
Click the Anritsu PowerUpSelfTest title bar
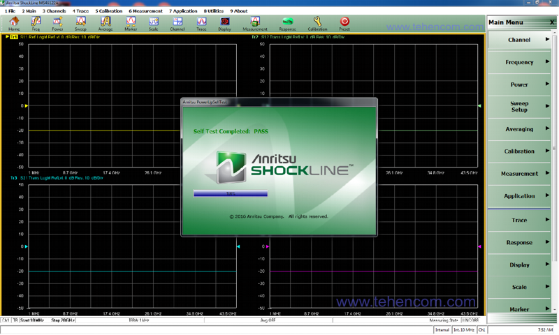pyautogui.click(x=279, y=102)
